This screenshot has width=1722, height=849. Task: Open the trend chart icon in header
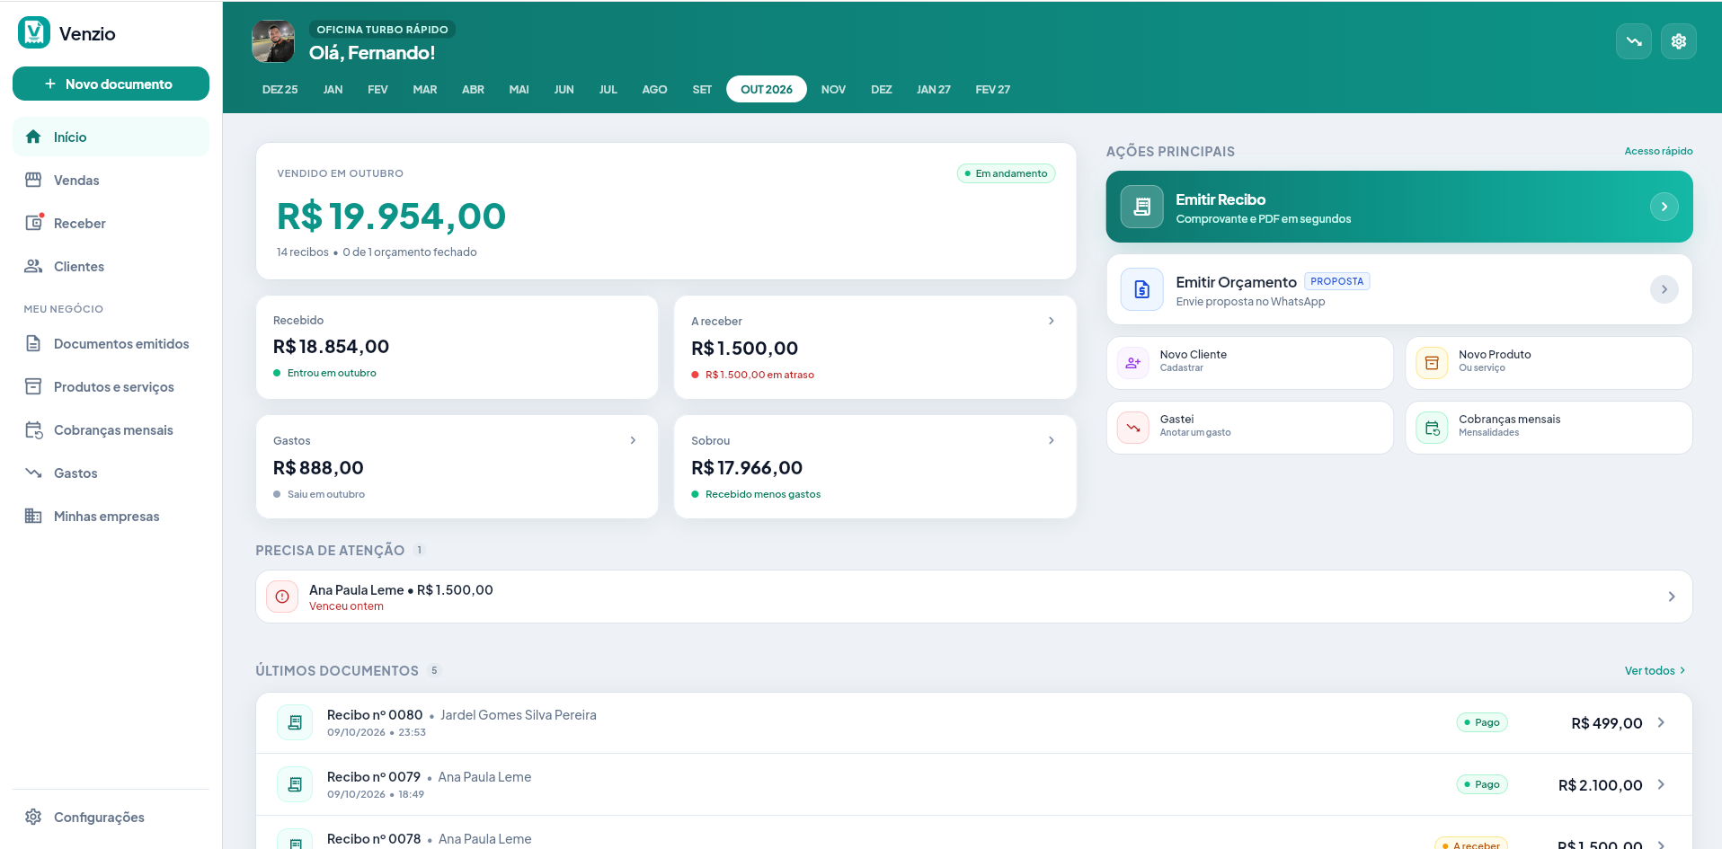point(1633,41)
